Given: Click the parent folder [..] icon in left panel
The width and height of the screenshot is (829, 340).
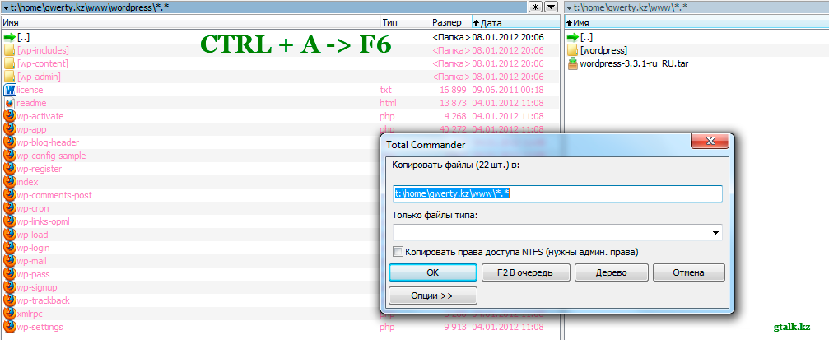Looking at the screenshot, I should pos(10,37).
